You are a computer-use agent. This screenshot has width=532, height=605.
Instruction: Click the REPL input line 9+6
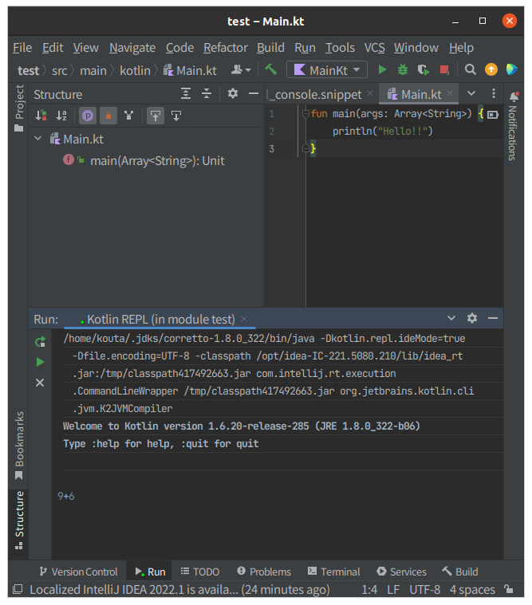[66, 496]
